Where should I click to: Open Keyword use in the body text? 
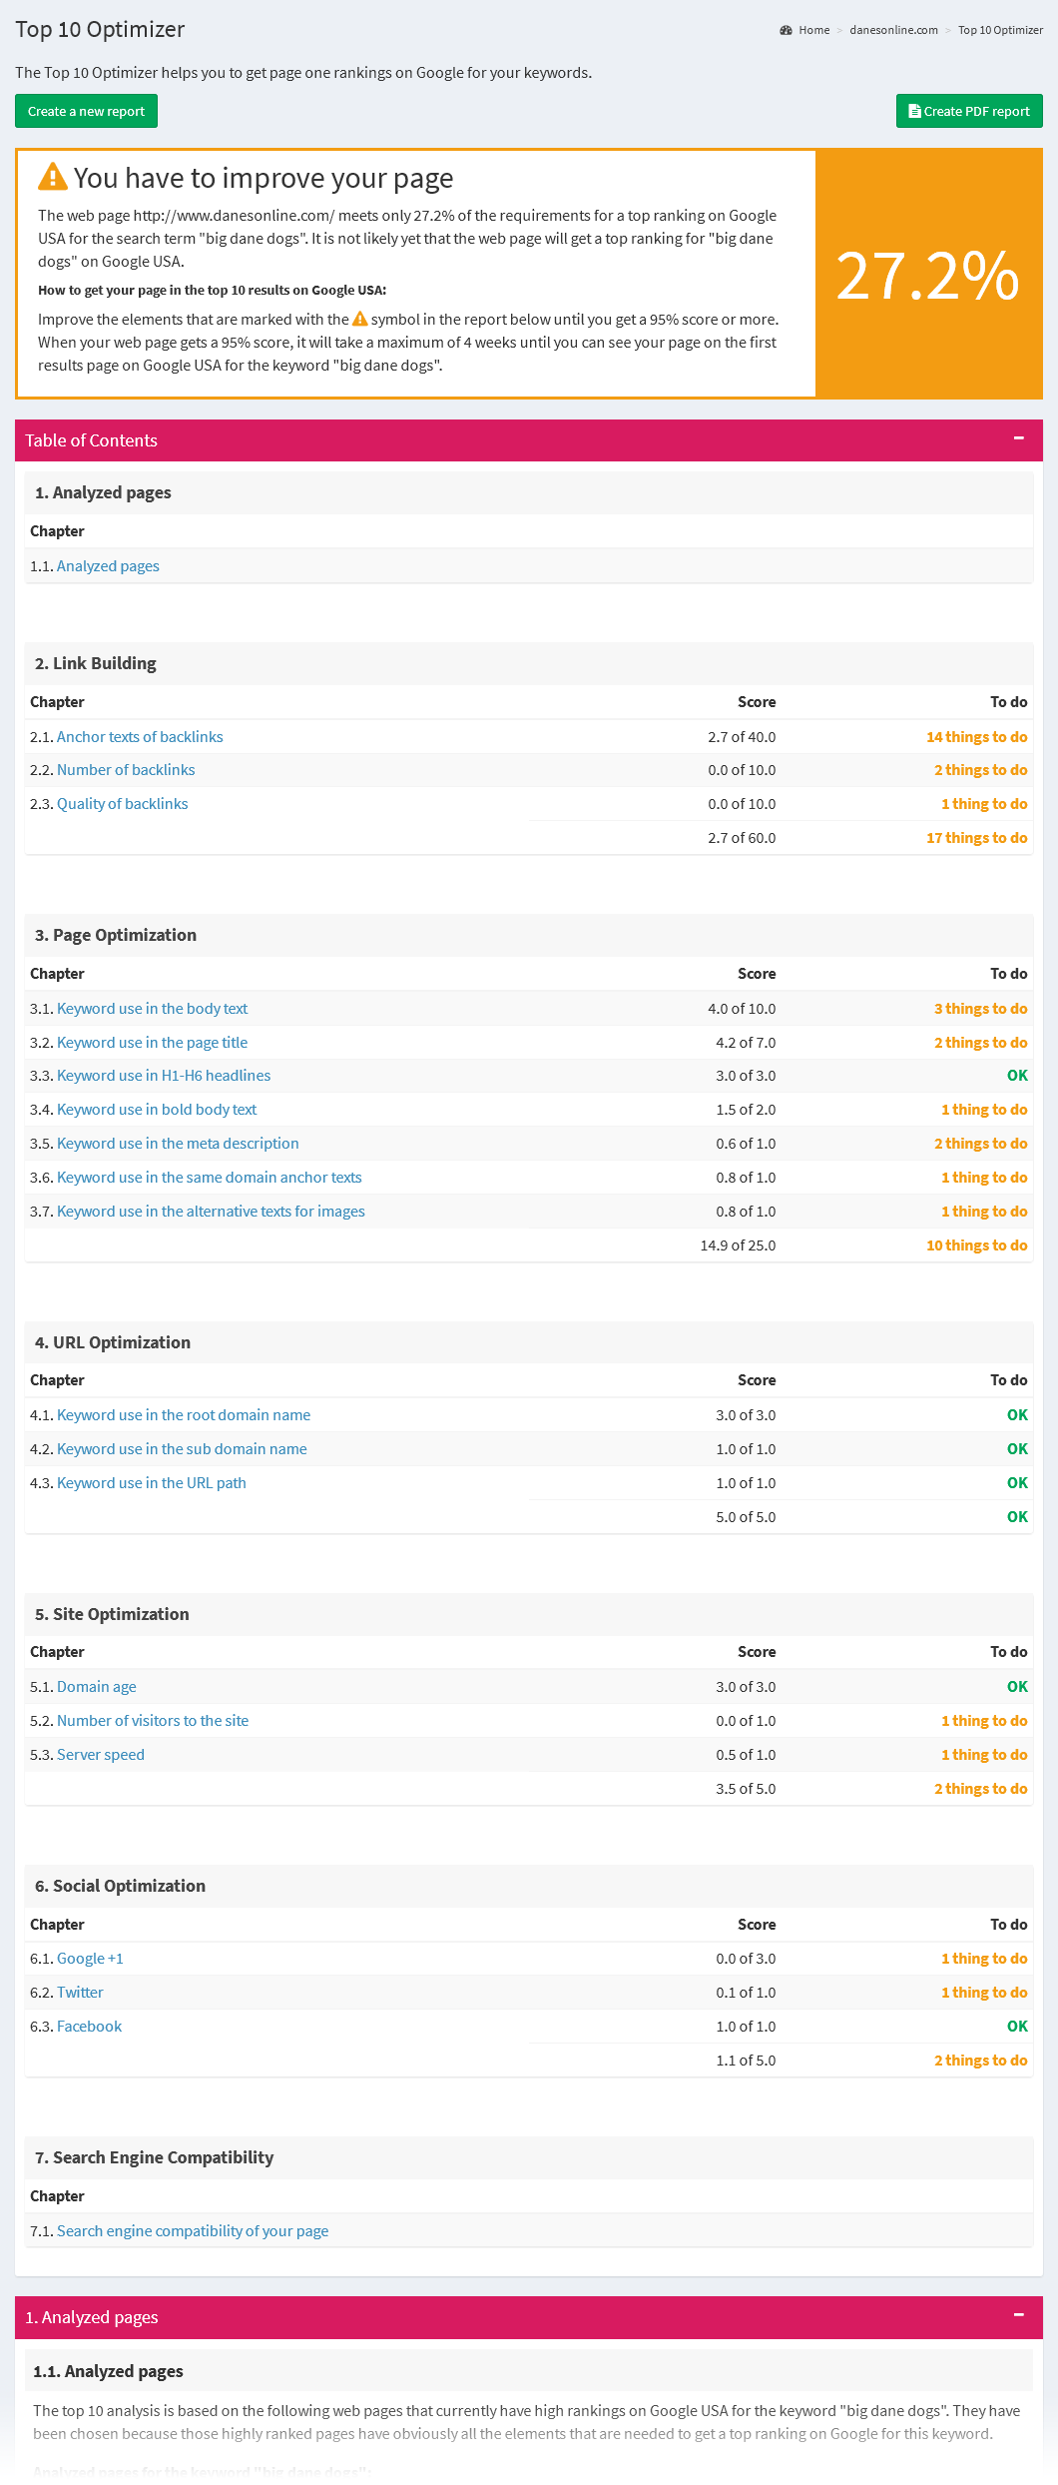click(152, 1009)
